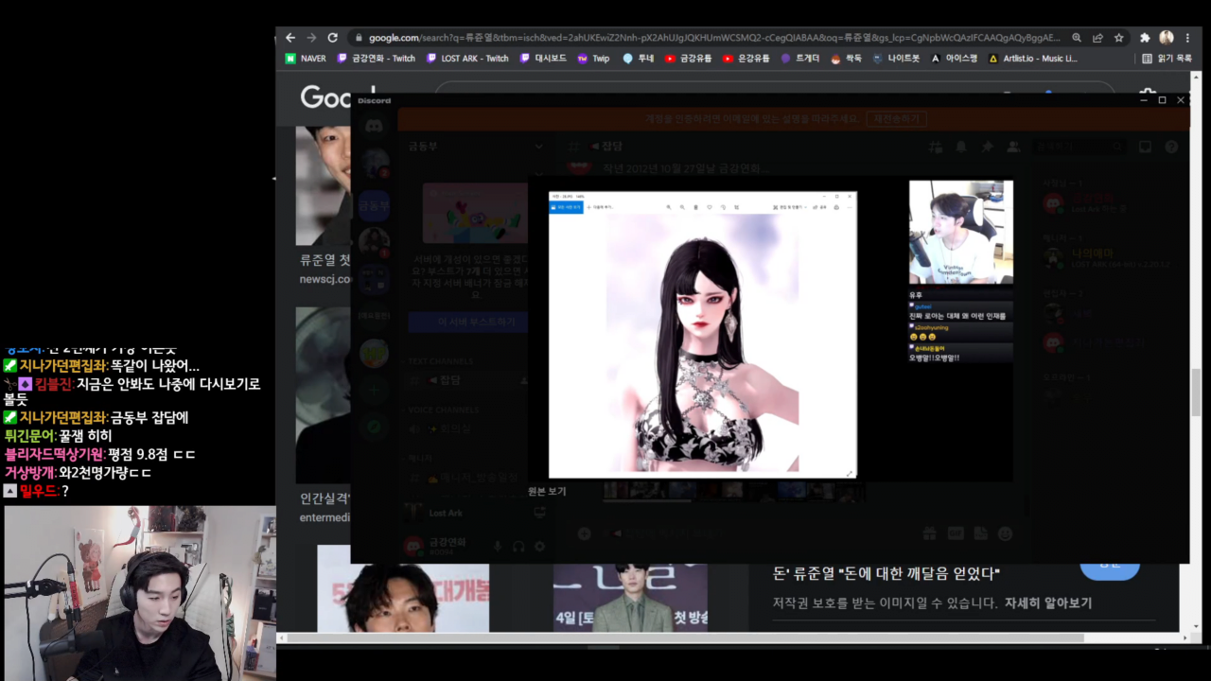
Task: Open the 아이스랭 bookmark
Action: click(x=955, y=59)
